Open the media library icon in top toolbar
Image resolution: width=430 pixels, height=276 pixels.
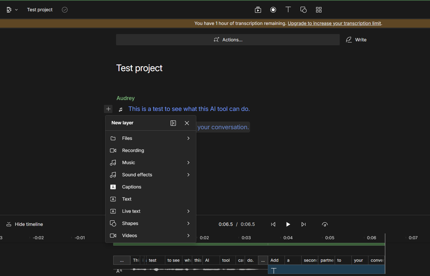pos(258,10)
